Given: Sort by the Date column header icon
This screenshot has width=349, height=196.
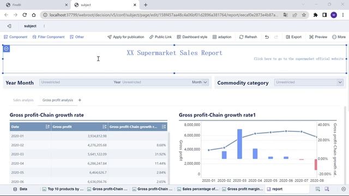Looking at the screenshot, I should [47, 127].
